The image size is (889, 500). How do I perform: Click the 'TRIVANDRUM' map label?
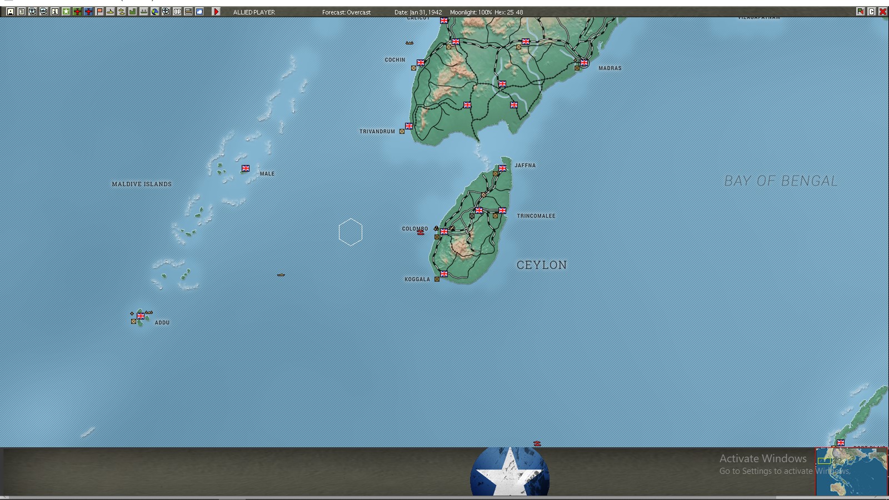(377, 132)
